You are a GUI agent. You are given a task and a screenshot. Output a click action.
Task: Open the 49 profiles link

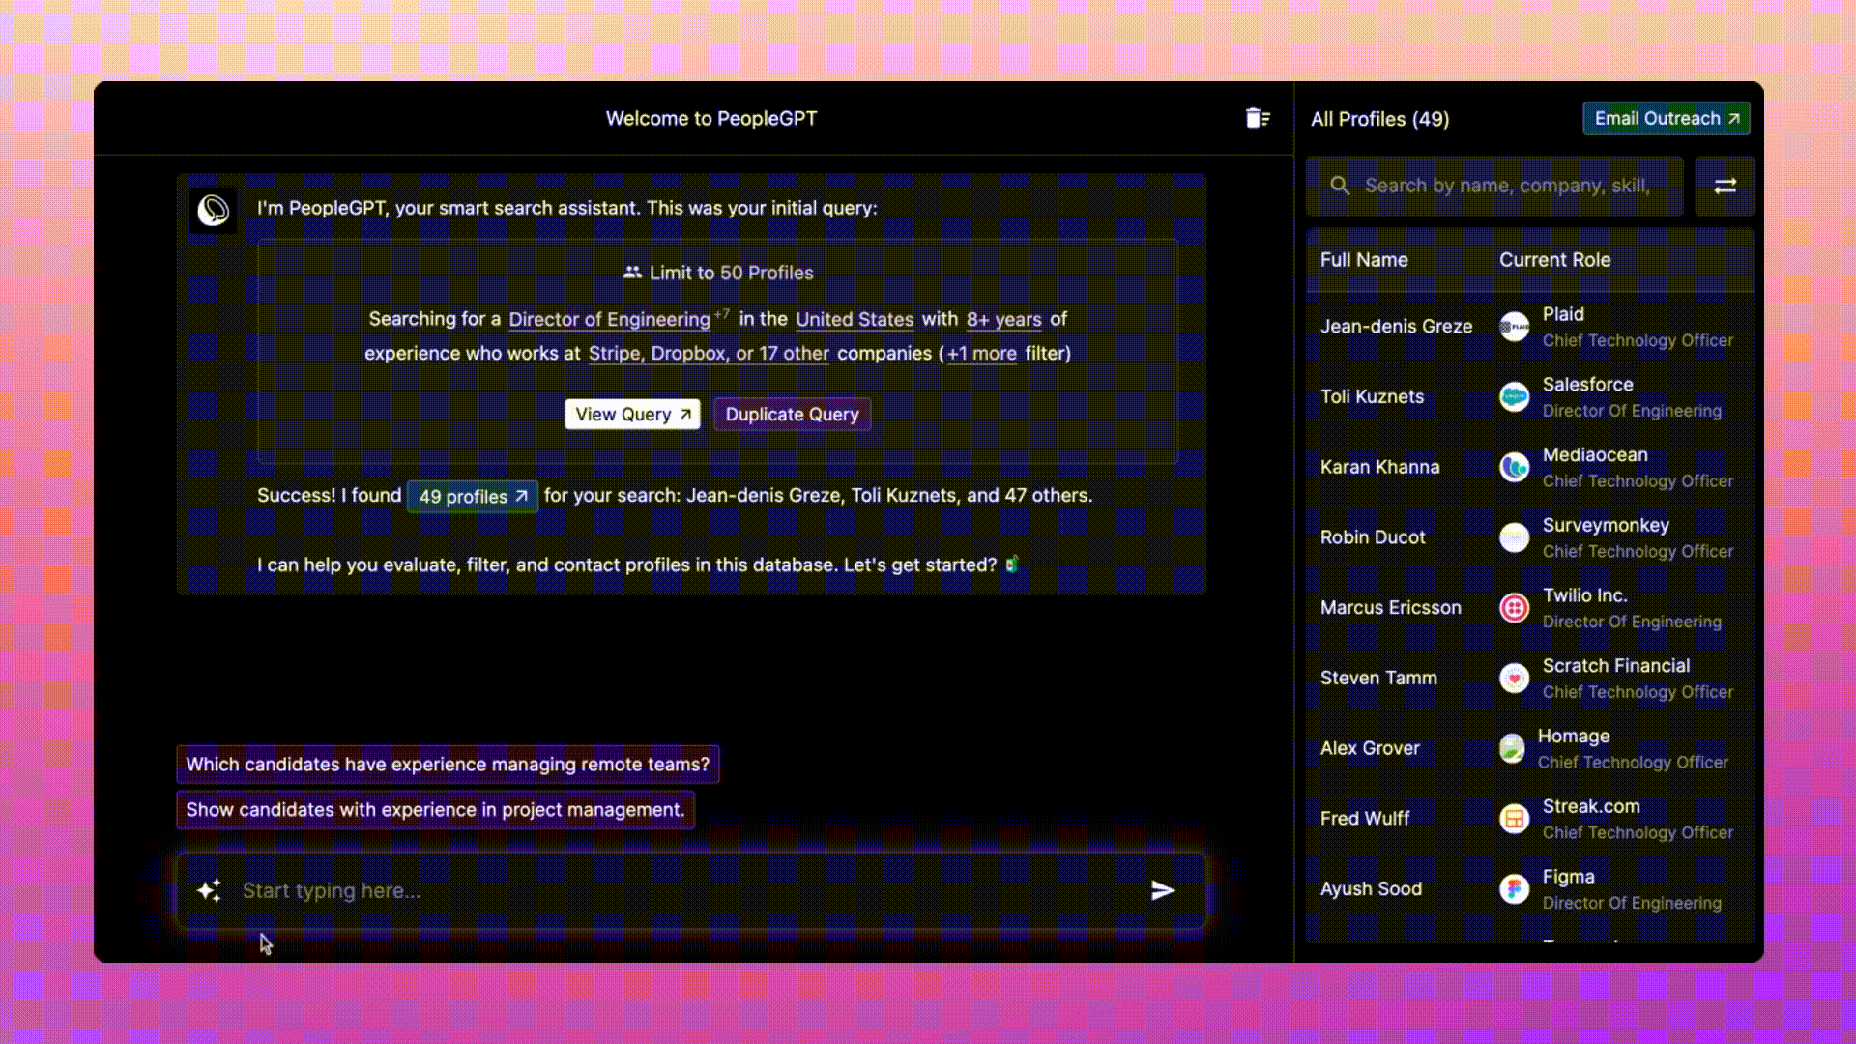tap(473, 497)
